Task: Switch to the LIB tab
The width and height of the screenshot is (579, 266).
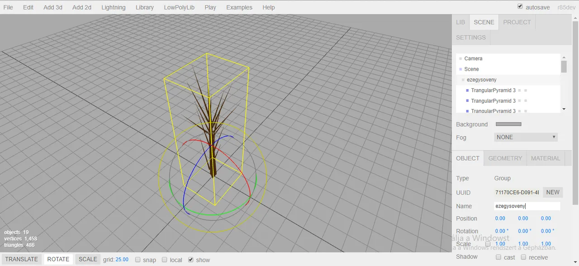Action: click(460, 22)
